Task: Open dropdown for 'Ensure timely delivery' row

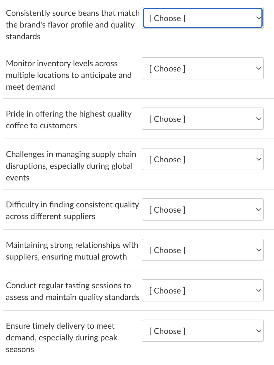Action: [202, 331]
